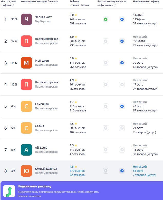Click the green advertising icon for Черная кость

[x=106, y=19]
